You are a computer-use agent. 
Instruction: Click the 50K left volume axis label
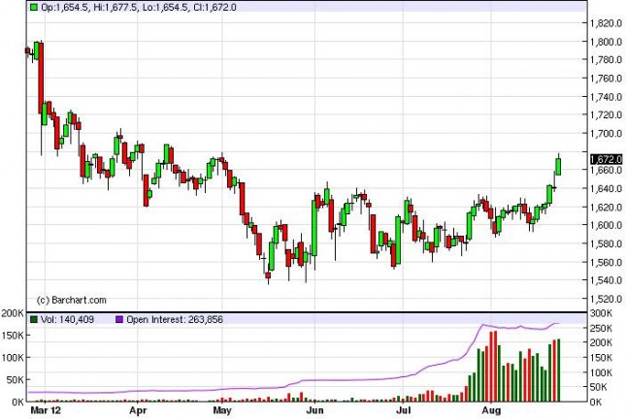(15, 380)
